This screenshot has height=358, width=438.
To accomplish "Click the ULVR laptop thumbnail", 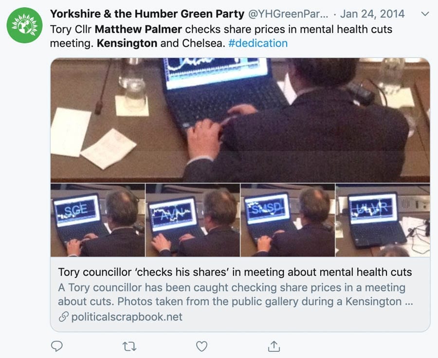I will pyautogui.click(x=383, y=220).
